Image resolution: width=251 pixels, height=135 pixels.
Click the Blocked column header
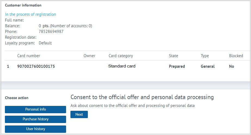[x=236, y=56]
